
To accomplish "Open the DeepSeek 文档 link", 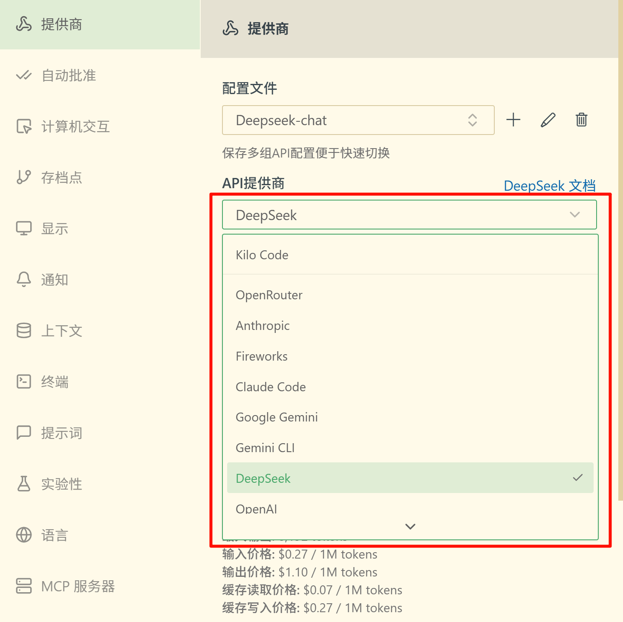I will pos(550,186).
